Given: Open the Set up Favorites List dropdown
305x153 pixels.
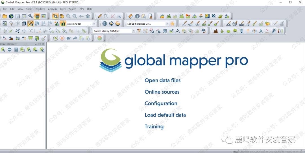Looking at the screenshot, I should [x=167, y=24].
